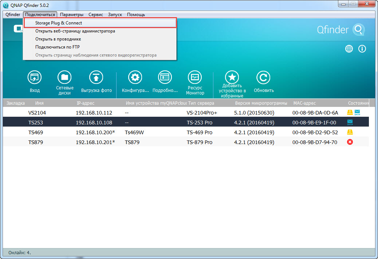The height and width of the screenshot is (259, 378).
Task: Click IP address 192.168.10.108
Action: [94, 123]
